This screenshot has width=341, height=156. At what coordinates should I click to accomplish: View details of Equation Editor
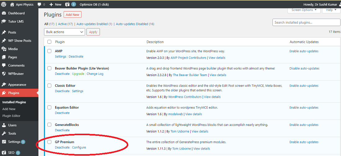pyautogui.click(x=193, y=114)
